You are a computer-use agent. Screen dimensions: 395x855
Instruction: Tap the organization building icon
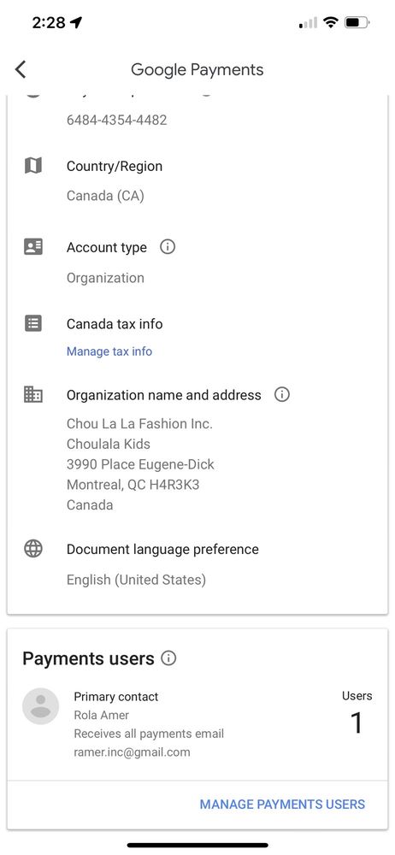(33, 393)
